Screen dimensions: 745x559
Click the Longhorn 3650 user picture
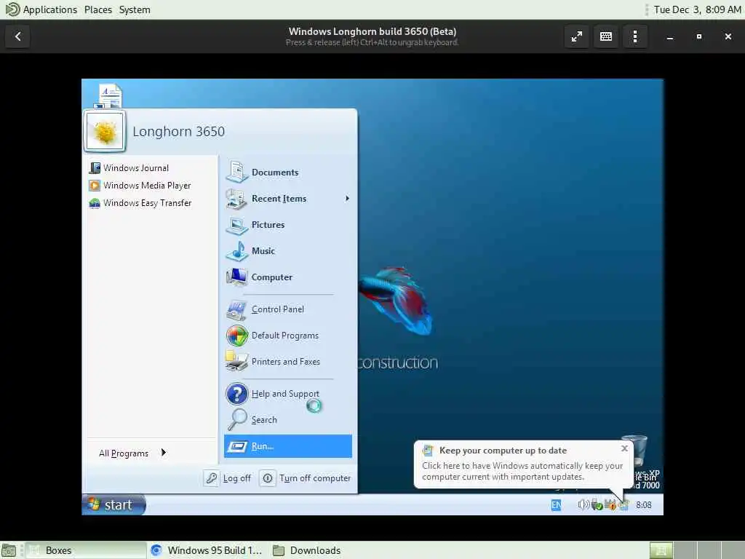point(105,131)
